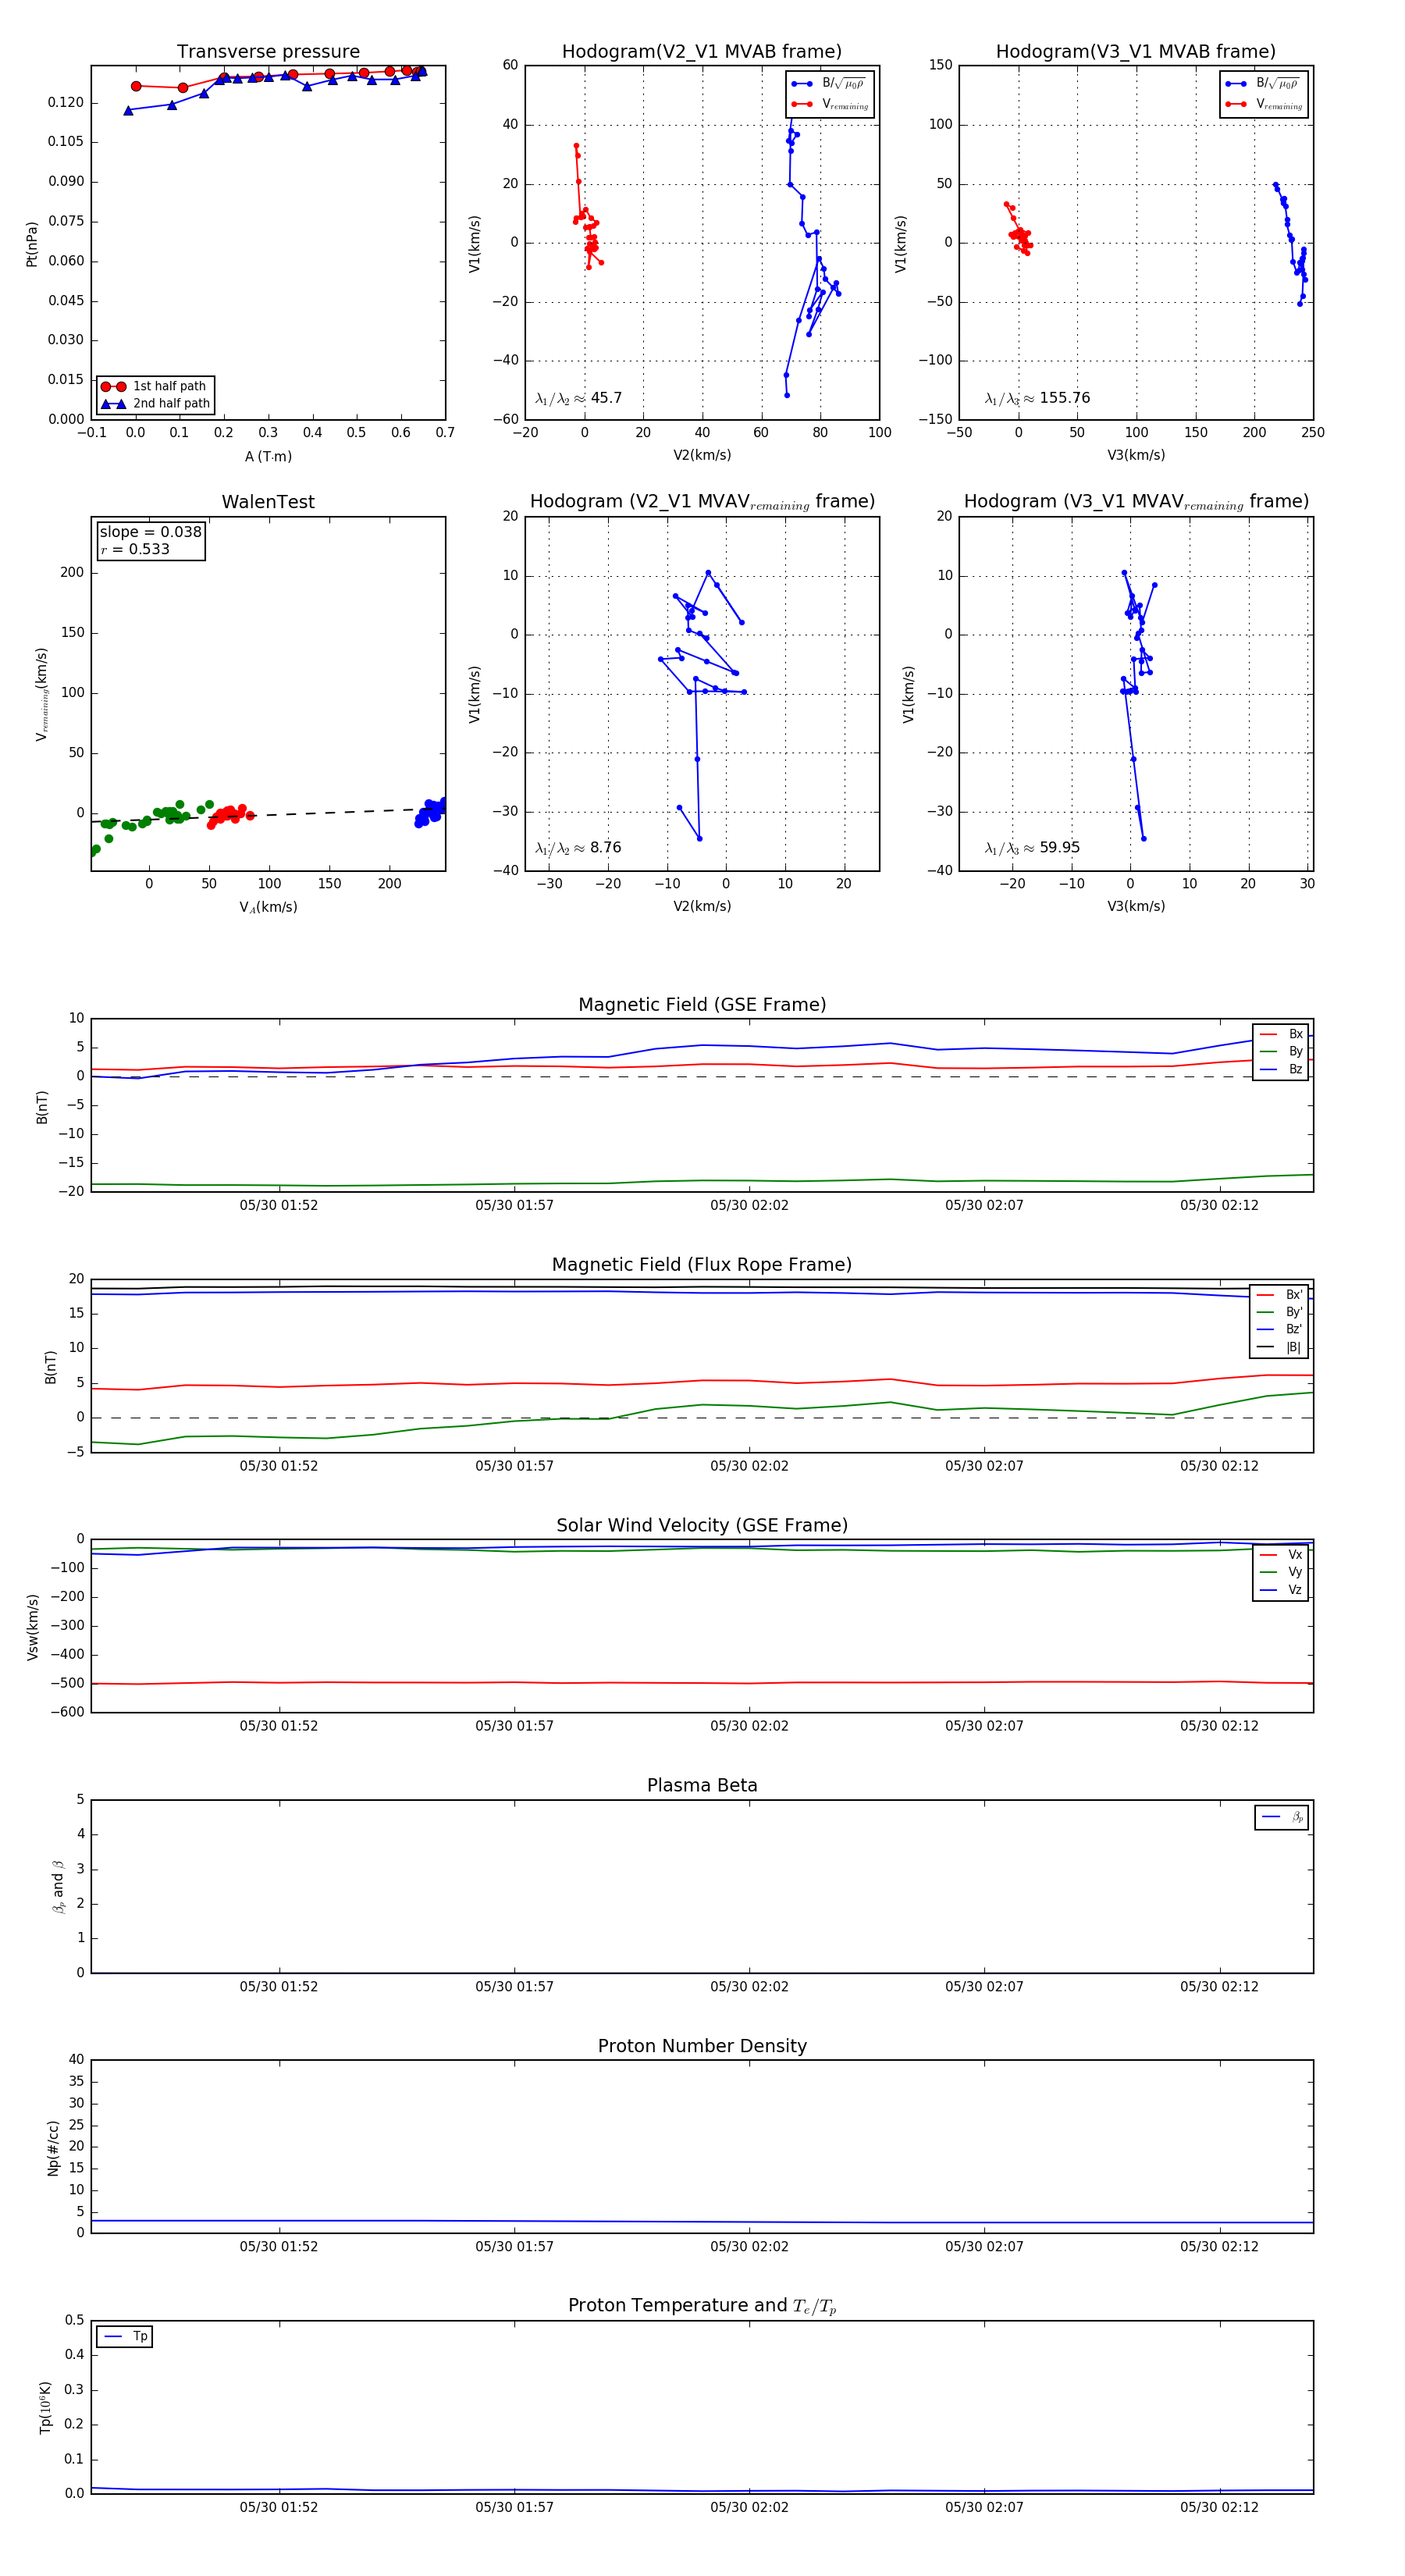Screen dimensions: 1405x2576
Task: Click the 'Plasma Beta' panel title
Action: (702, 1785)
